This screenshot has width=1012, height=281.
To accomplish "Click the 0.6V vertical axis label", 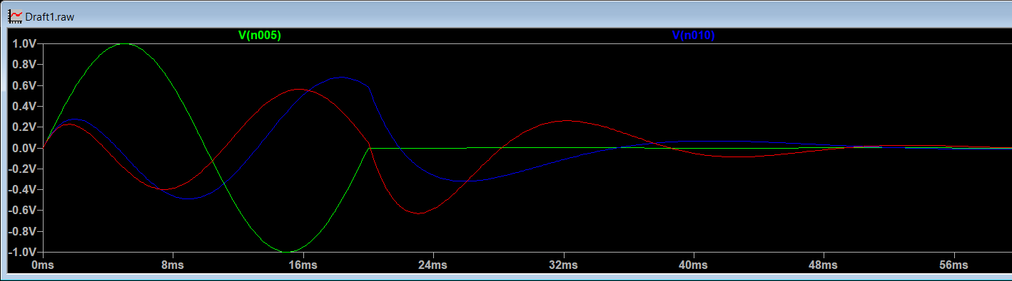I will click(24, 85).
